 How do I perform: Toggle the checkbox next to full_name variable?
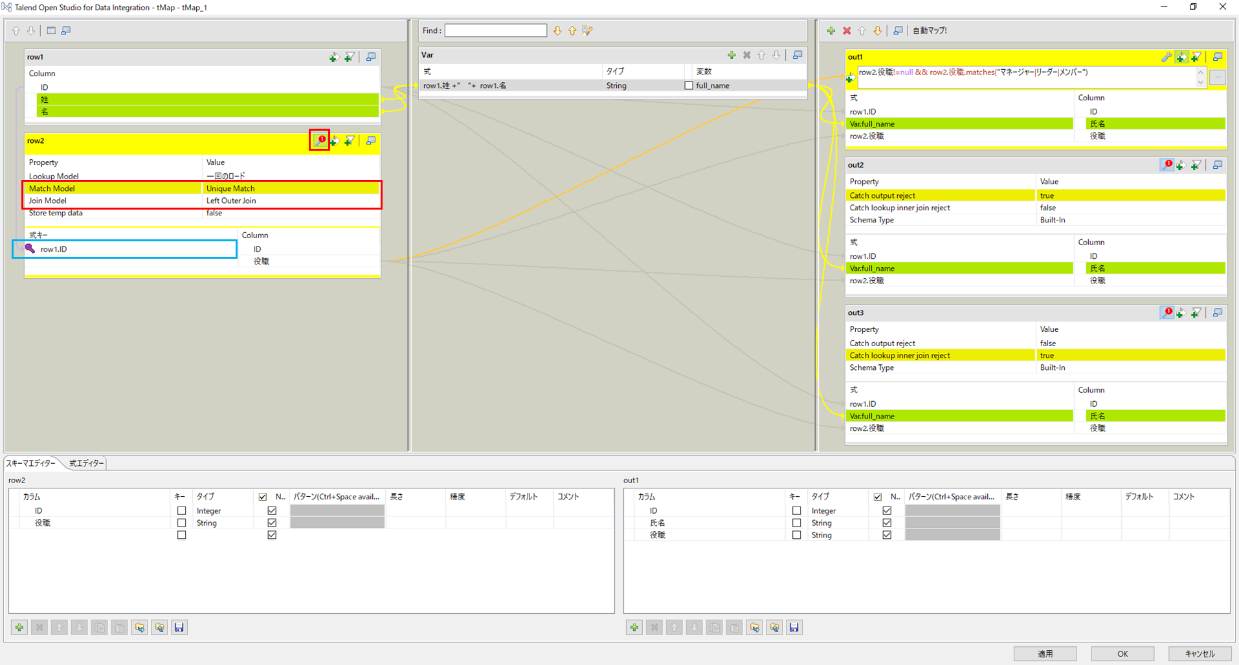point(689,85)
